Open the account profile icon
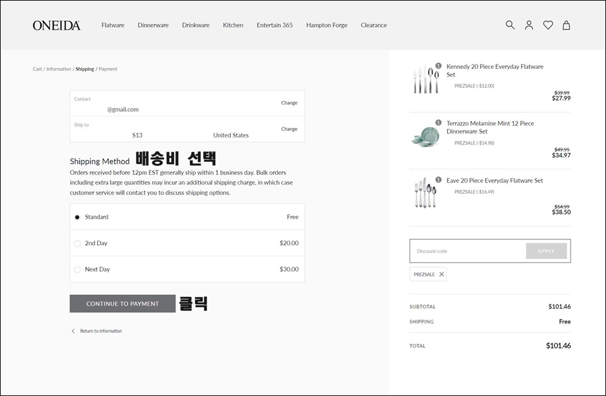Image resolution: width=606 pixels, height=396 pixels. [x=529, y=25]
